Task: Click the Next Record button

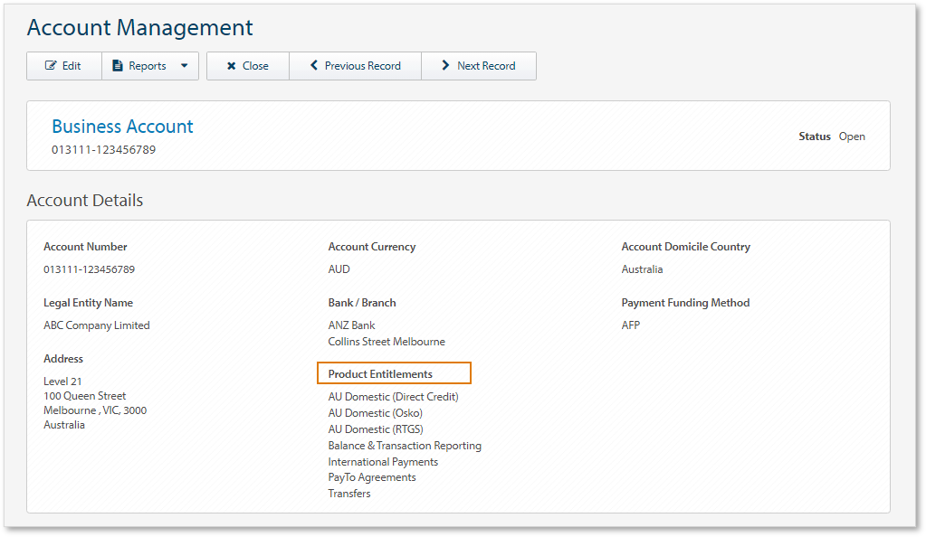Action: pyautogui.click(x=478, y=65)
